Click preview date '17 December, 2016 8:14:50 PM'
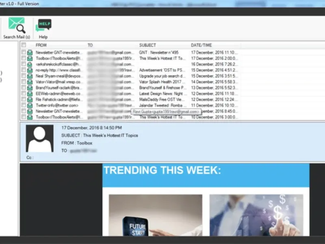325x244 pixels. click(x=91, y=128)
